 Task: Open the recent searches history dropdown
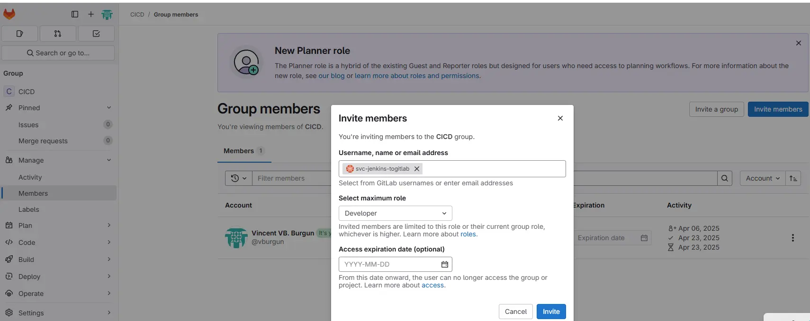click(x=239, y=178)
